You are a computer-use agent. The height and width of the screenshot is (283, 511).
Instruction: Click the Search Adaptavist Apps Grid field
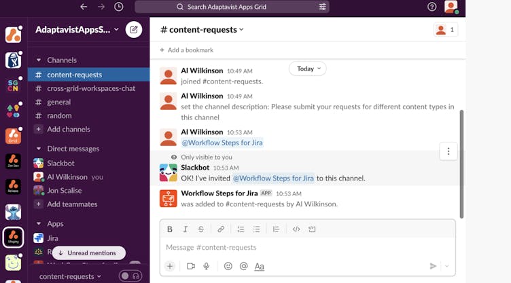pos(232,7)
